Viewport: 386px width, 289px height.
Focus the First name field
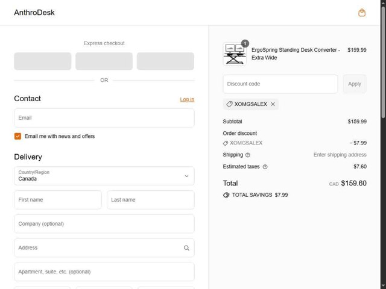[x=58, y=200]
